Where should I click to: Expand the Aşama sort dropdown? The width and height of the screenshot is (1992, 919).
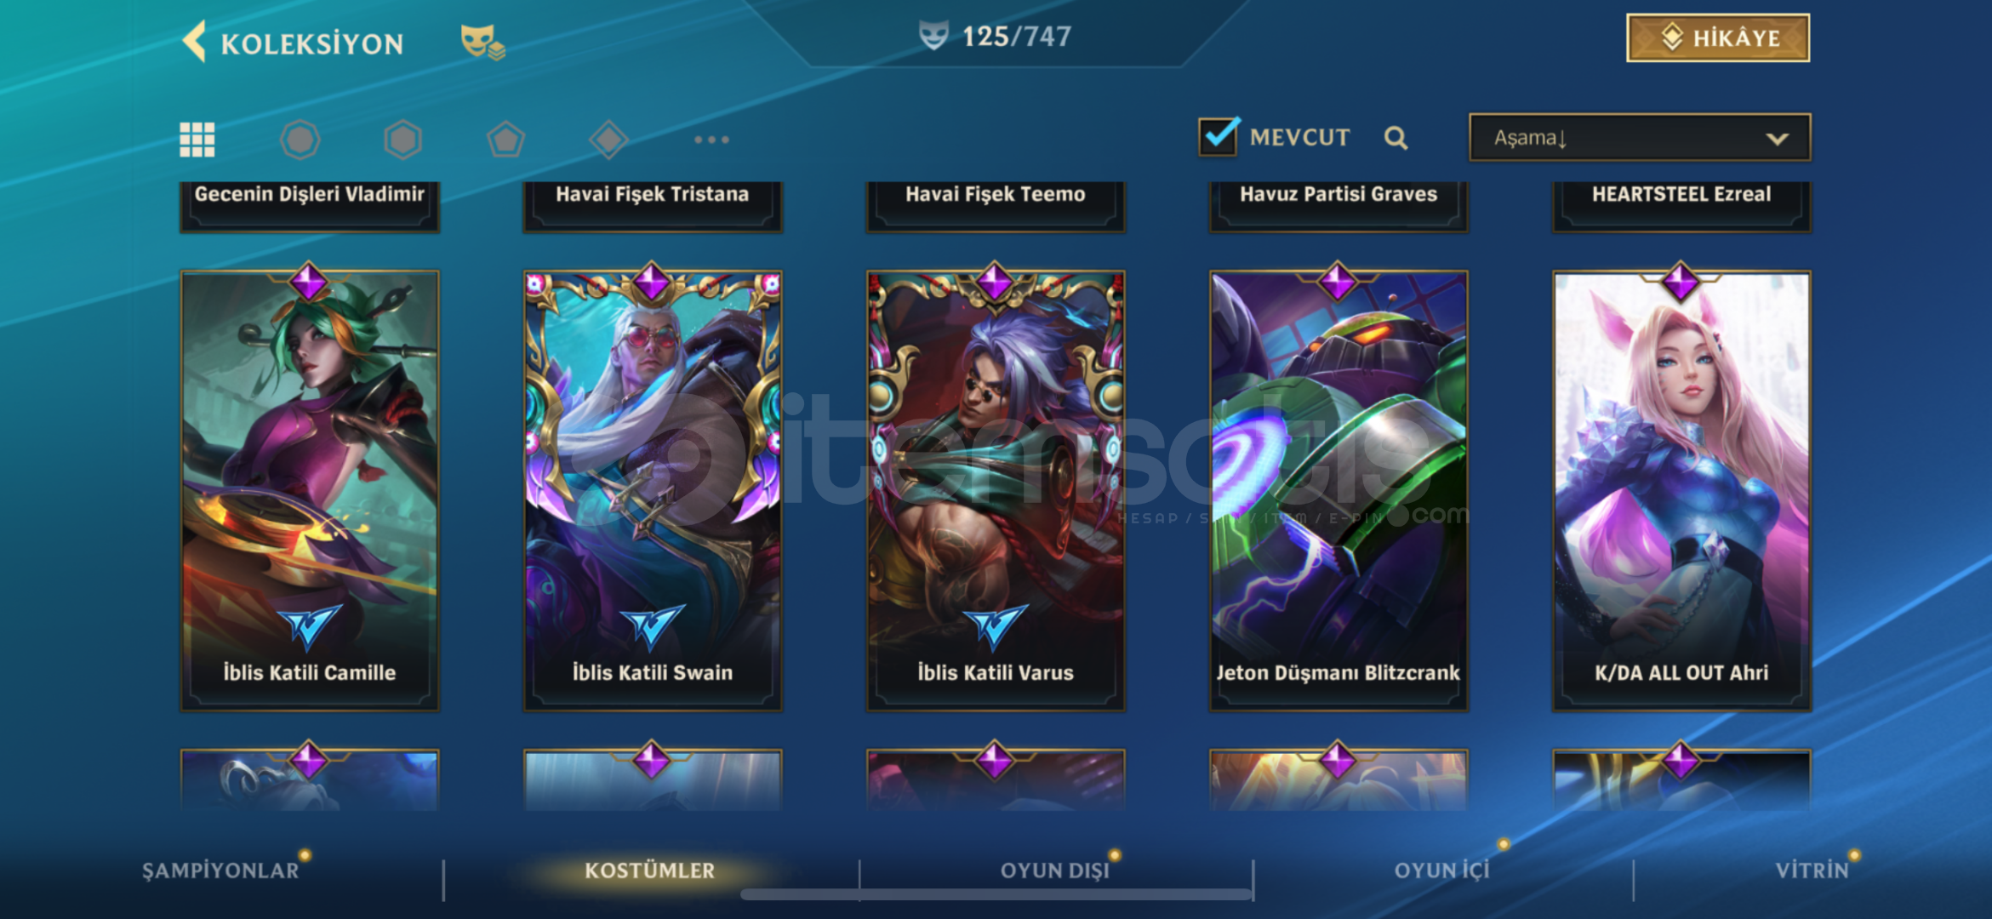pyautogui.click(x=1640, y=137)
